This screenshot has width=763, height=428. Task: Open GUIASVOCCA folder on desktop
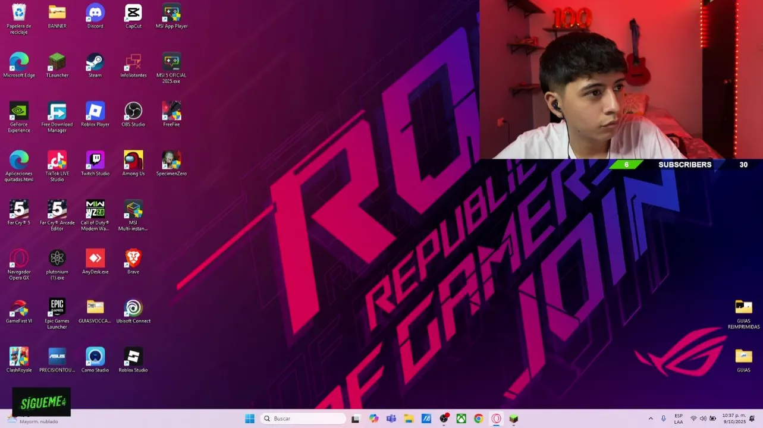(95, 311)
